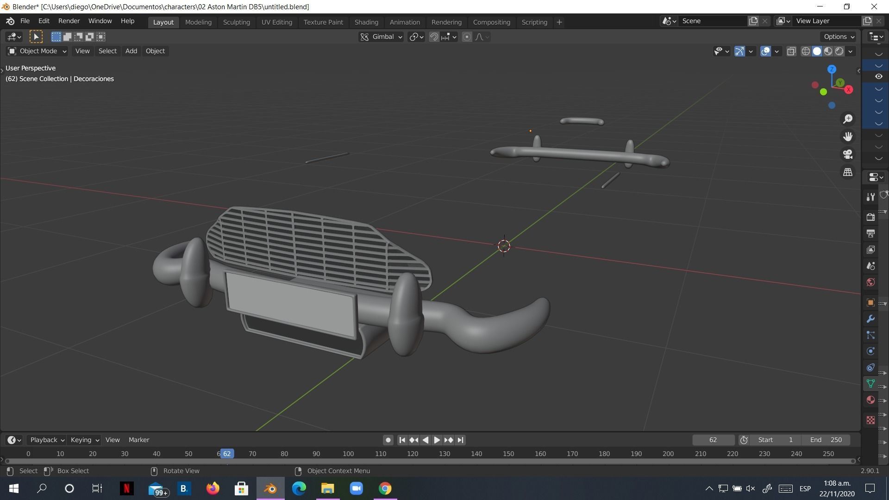Open the Material properties tab
The height and width of the screenshot is (500, 889).
pos(870,400)
